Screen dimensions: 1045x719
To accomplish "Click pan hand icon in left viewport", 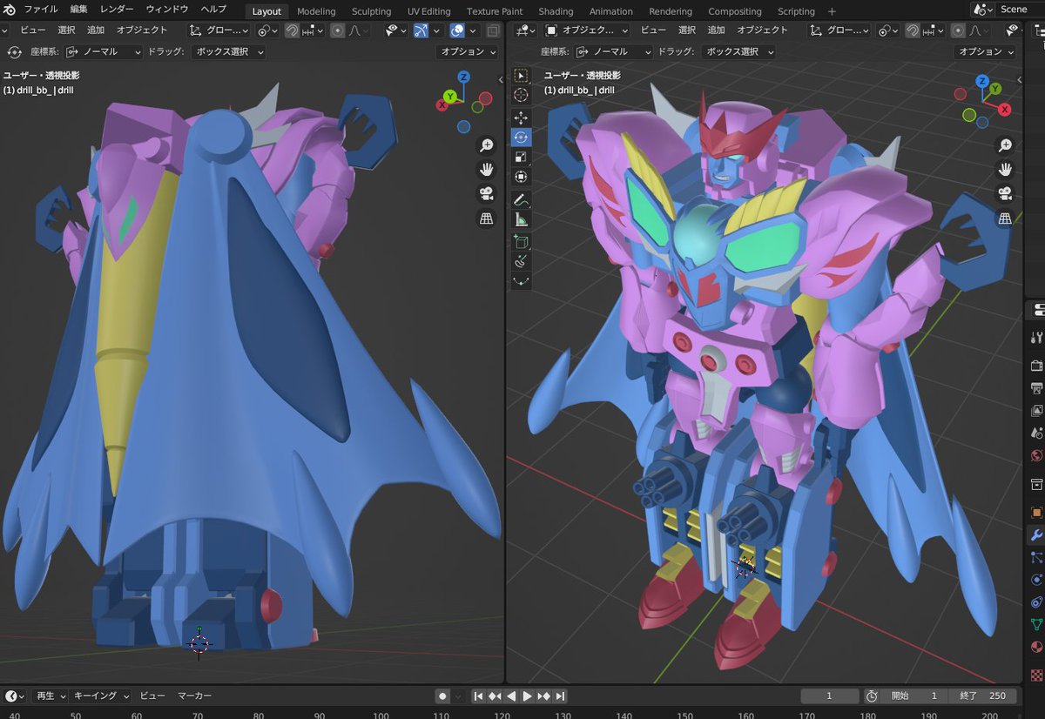I will coord(486,170).
